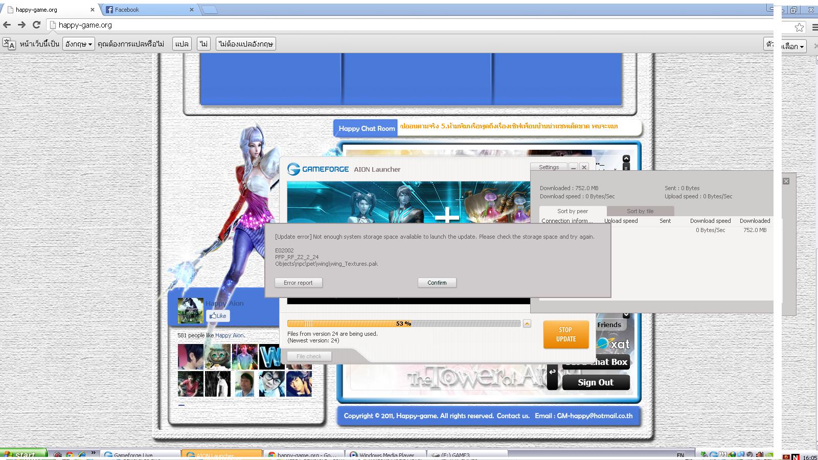818x460 pixels.
Task: Click the chat box return arrow icon
Action: click(552, 372)
